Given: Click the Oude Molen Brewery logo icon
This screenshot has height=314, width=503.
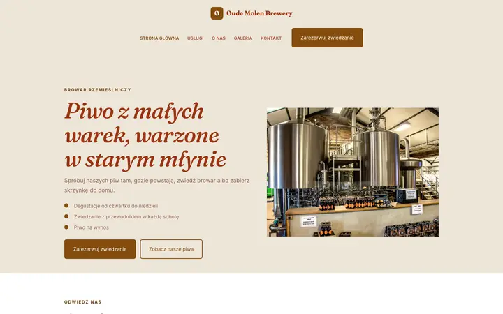Looking at the screenshot, I should point(217,13).
